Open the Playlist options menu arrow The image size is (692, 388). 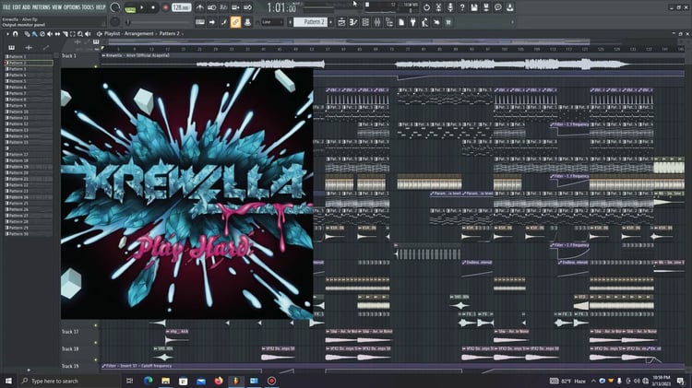pyautogui.click(x=7, y=33)
